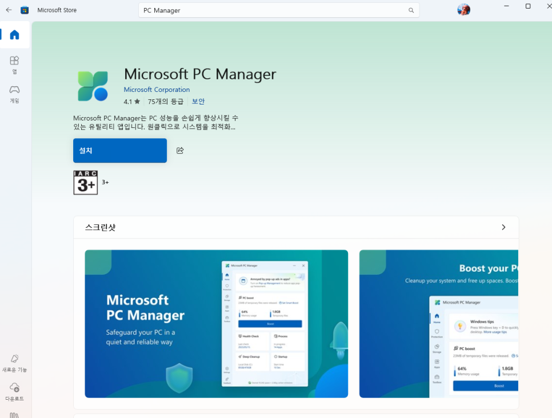Open the Boost your PC screenshot

point(439,324)
